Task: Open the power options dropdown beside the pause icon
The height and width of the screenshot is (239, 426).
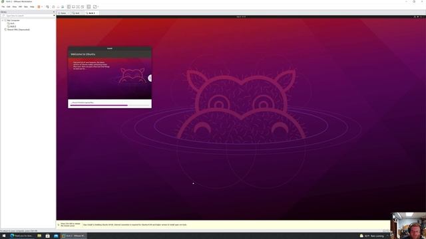Action: (42, 7)
